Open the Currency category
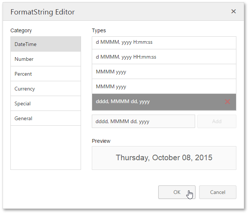 [x=46, y=89]
